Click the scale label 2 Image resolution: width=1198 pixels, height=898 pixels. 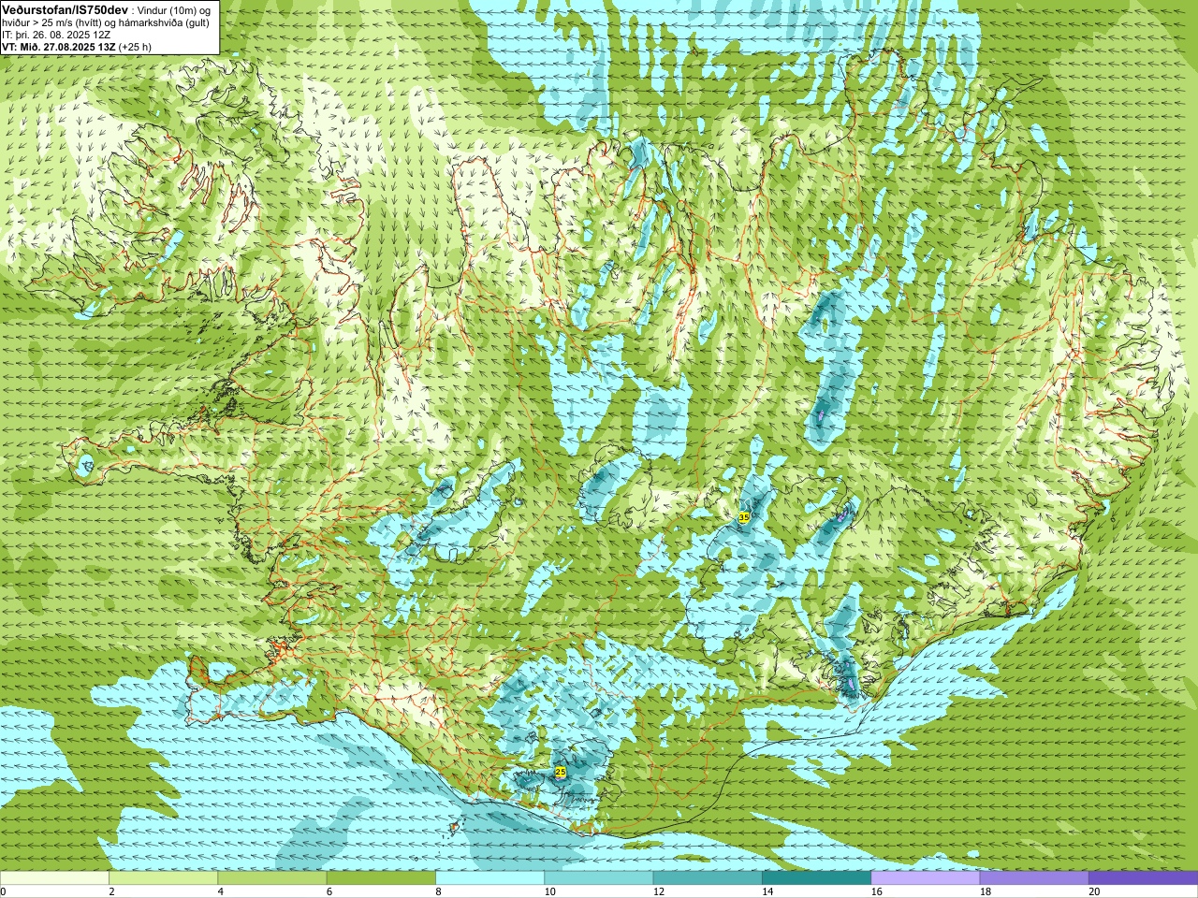[110, 891]
